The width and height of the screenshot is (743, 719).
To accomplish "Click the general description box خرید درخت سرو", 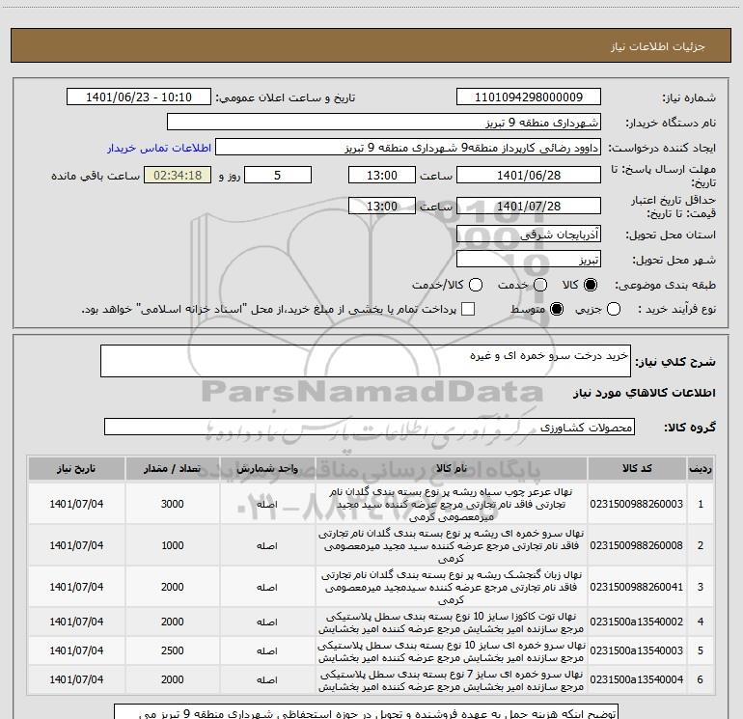I will click(366, 361).
